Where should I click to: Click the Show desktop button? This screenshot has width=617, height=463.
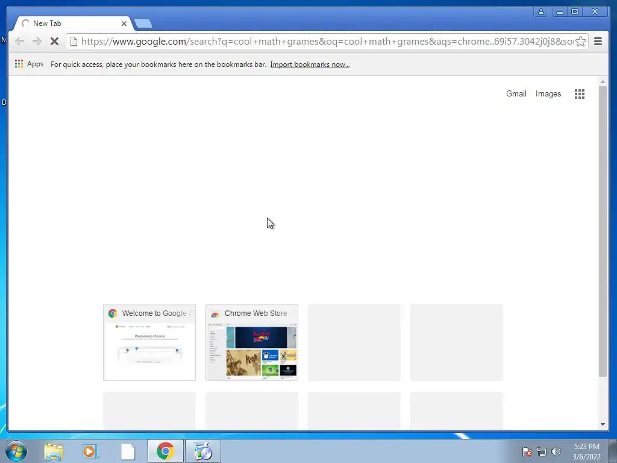tap(613, 451)
